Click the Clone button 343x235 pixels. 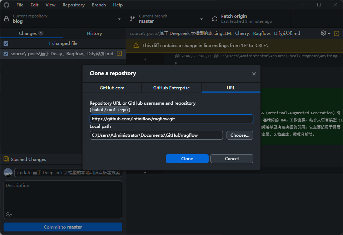pos(187,159)
